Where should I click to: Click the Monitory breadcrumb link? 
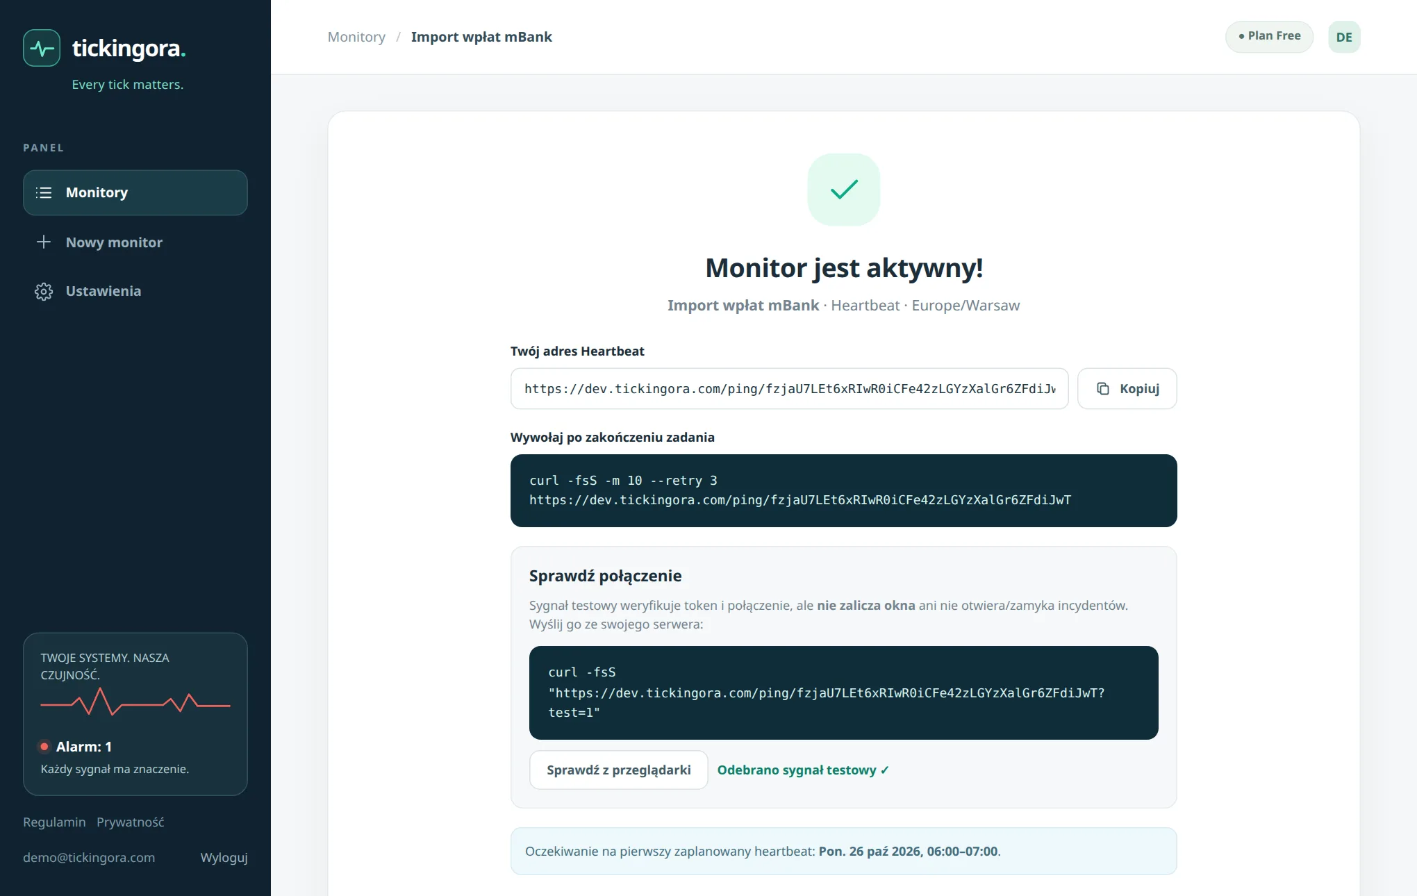tap(356, 37)
